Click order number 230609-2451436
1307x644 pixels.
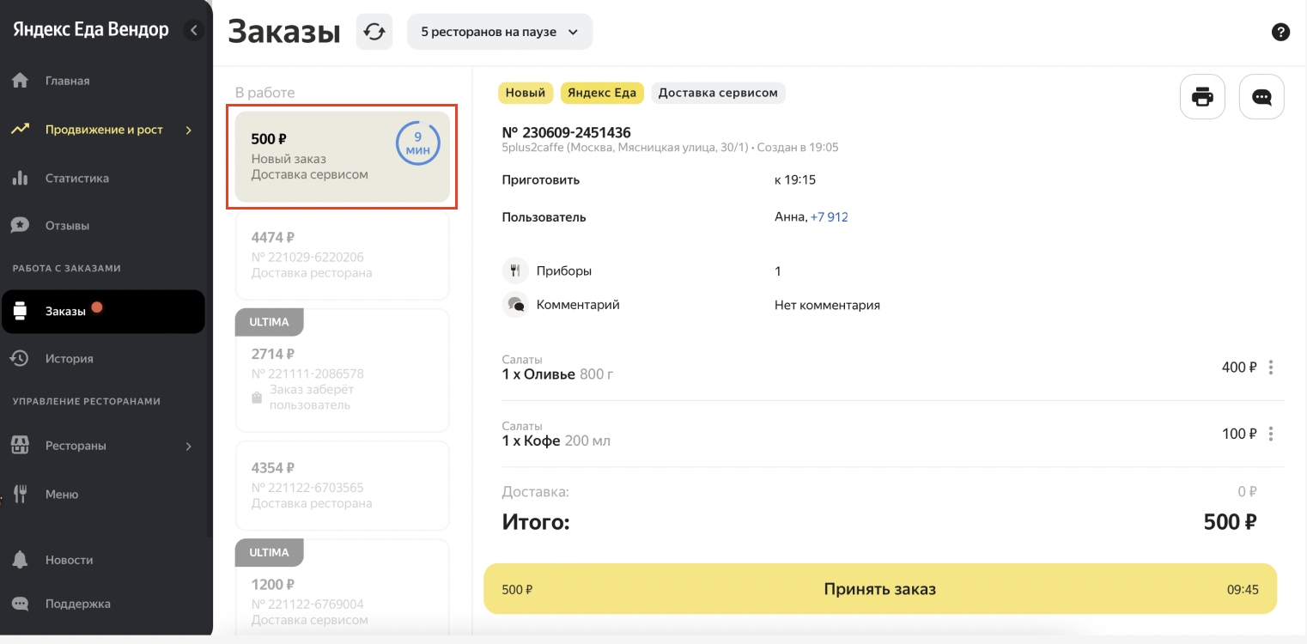(x=567, y=132)
